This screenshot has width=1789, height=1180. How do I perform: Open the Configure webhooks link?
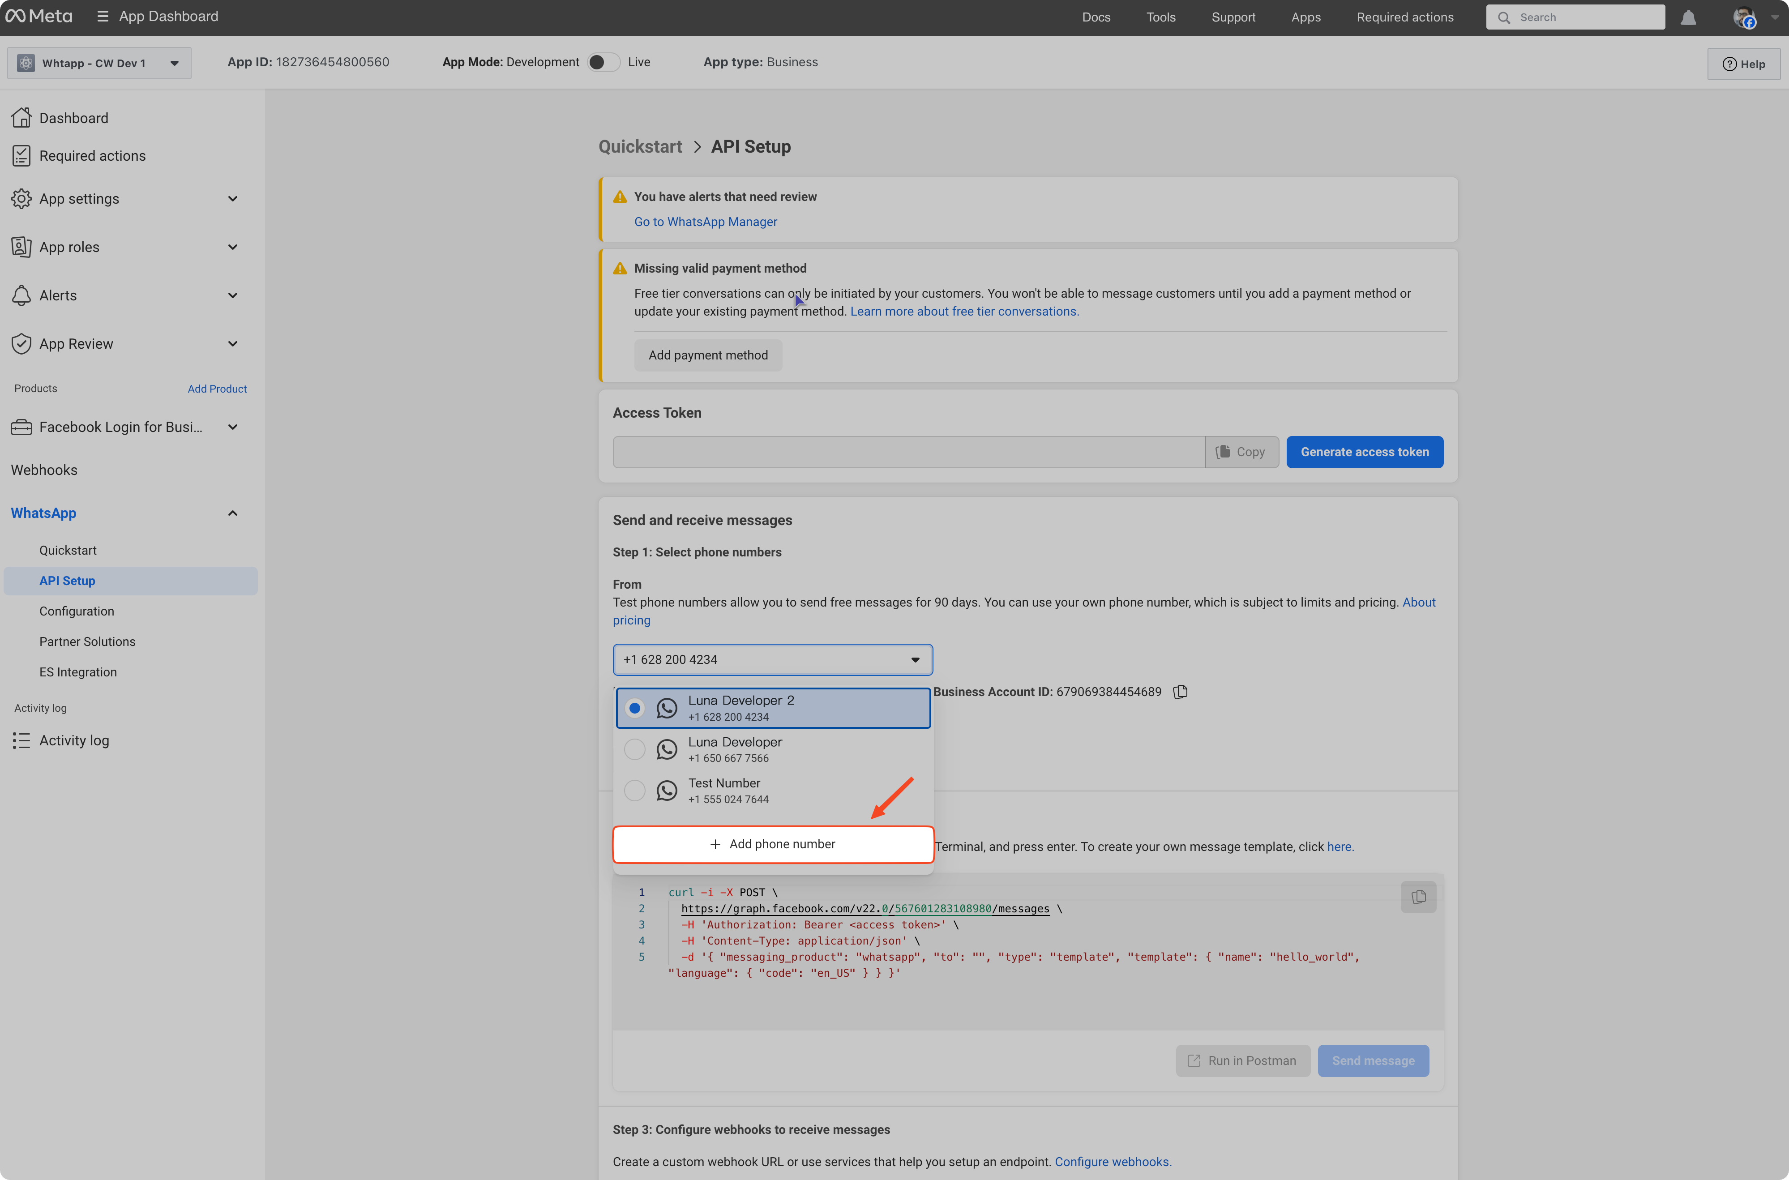coord(1113,1161)
